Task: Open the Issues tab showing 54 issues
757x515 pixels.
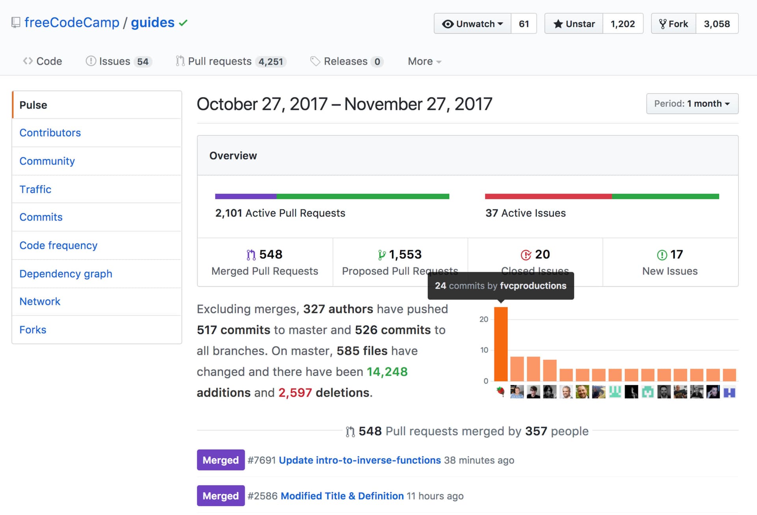Action: tap(114, 61)
